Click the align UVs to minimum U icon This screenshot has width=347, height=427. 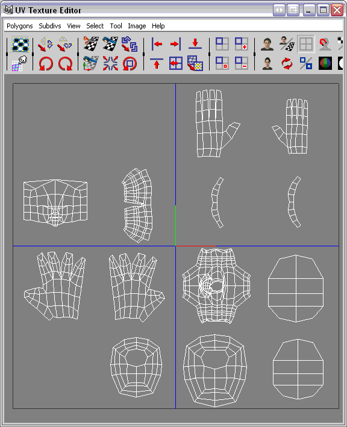(157, 44)
